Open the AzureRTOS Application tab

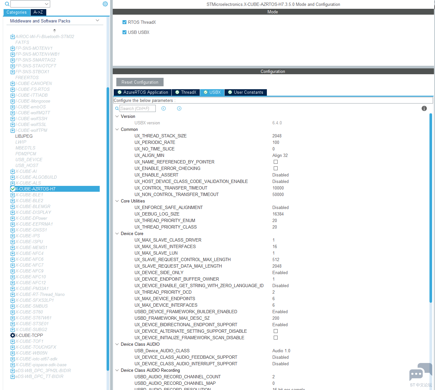click(143, 92)
